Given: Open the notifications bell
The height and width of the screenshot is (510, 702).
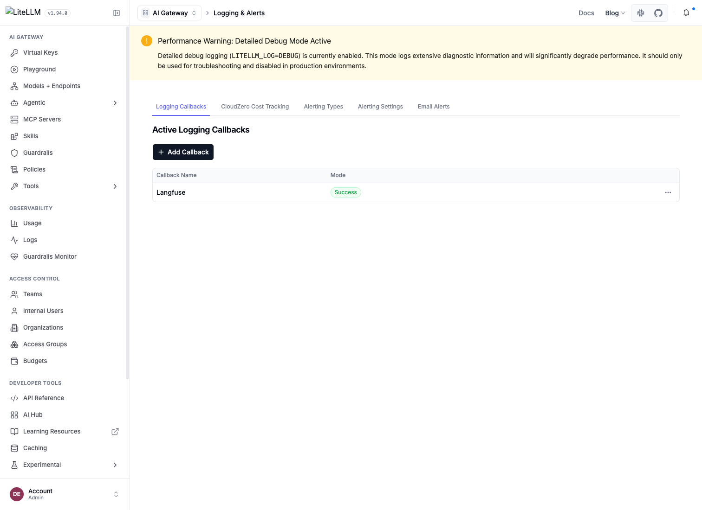Looking at the screenshot, I should point(686,13).
